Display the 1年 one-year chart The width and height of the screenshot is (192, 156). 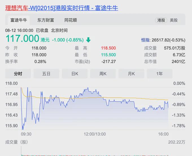coord(160,74)
